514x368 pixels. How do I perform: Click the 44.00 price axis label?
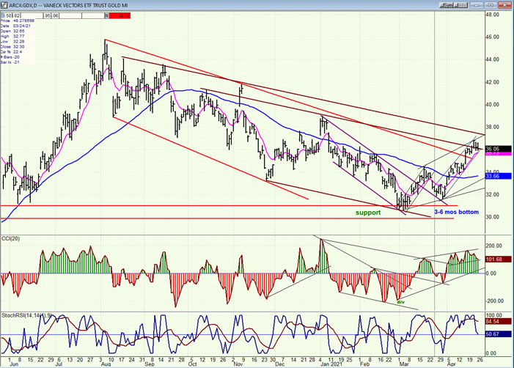[492, 59]
